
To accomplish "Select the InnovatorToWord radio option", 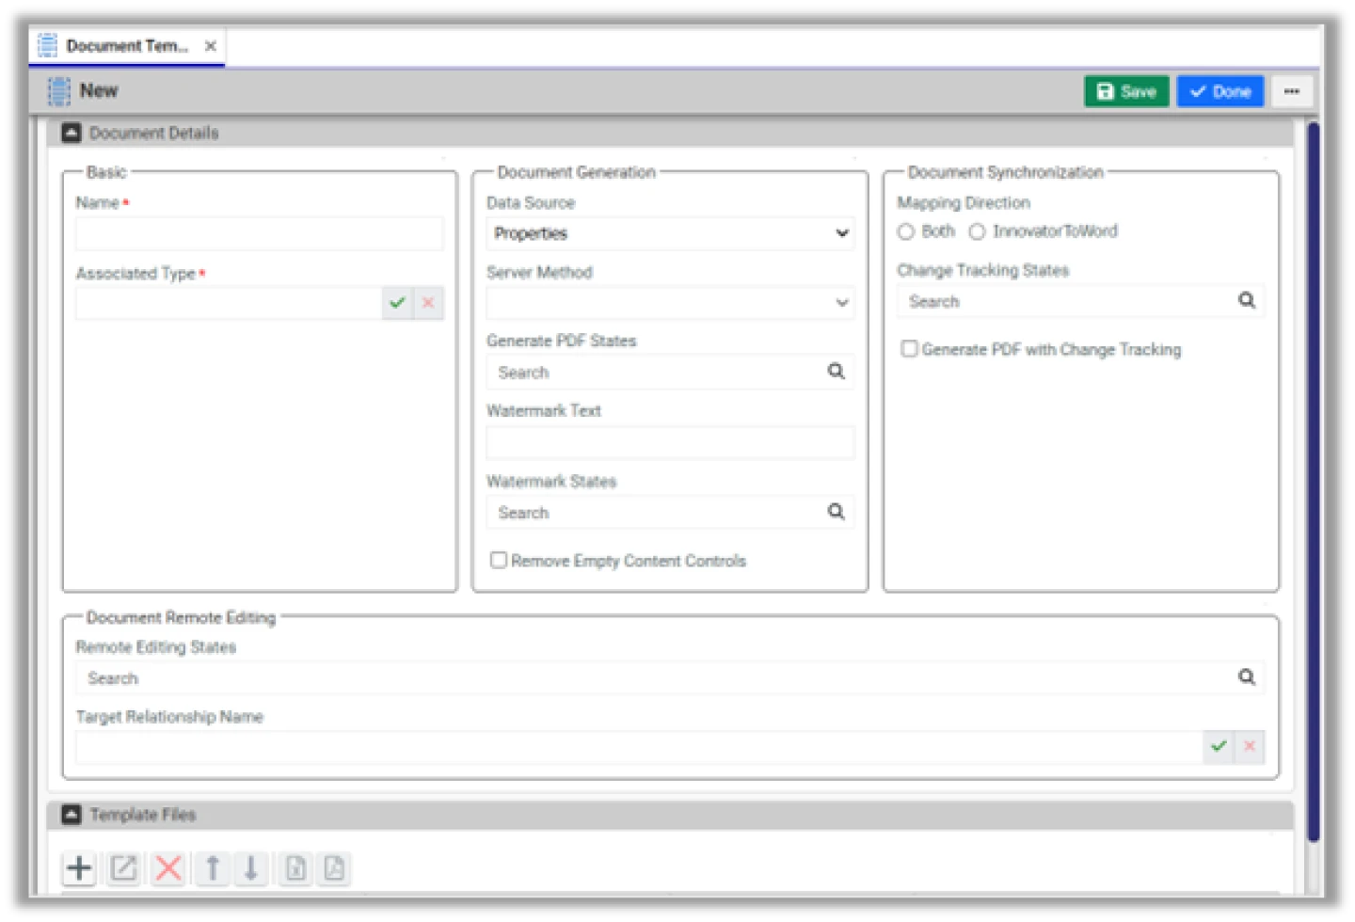I will 978,231.
